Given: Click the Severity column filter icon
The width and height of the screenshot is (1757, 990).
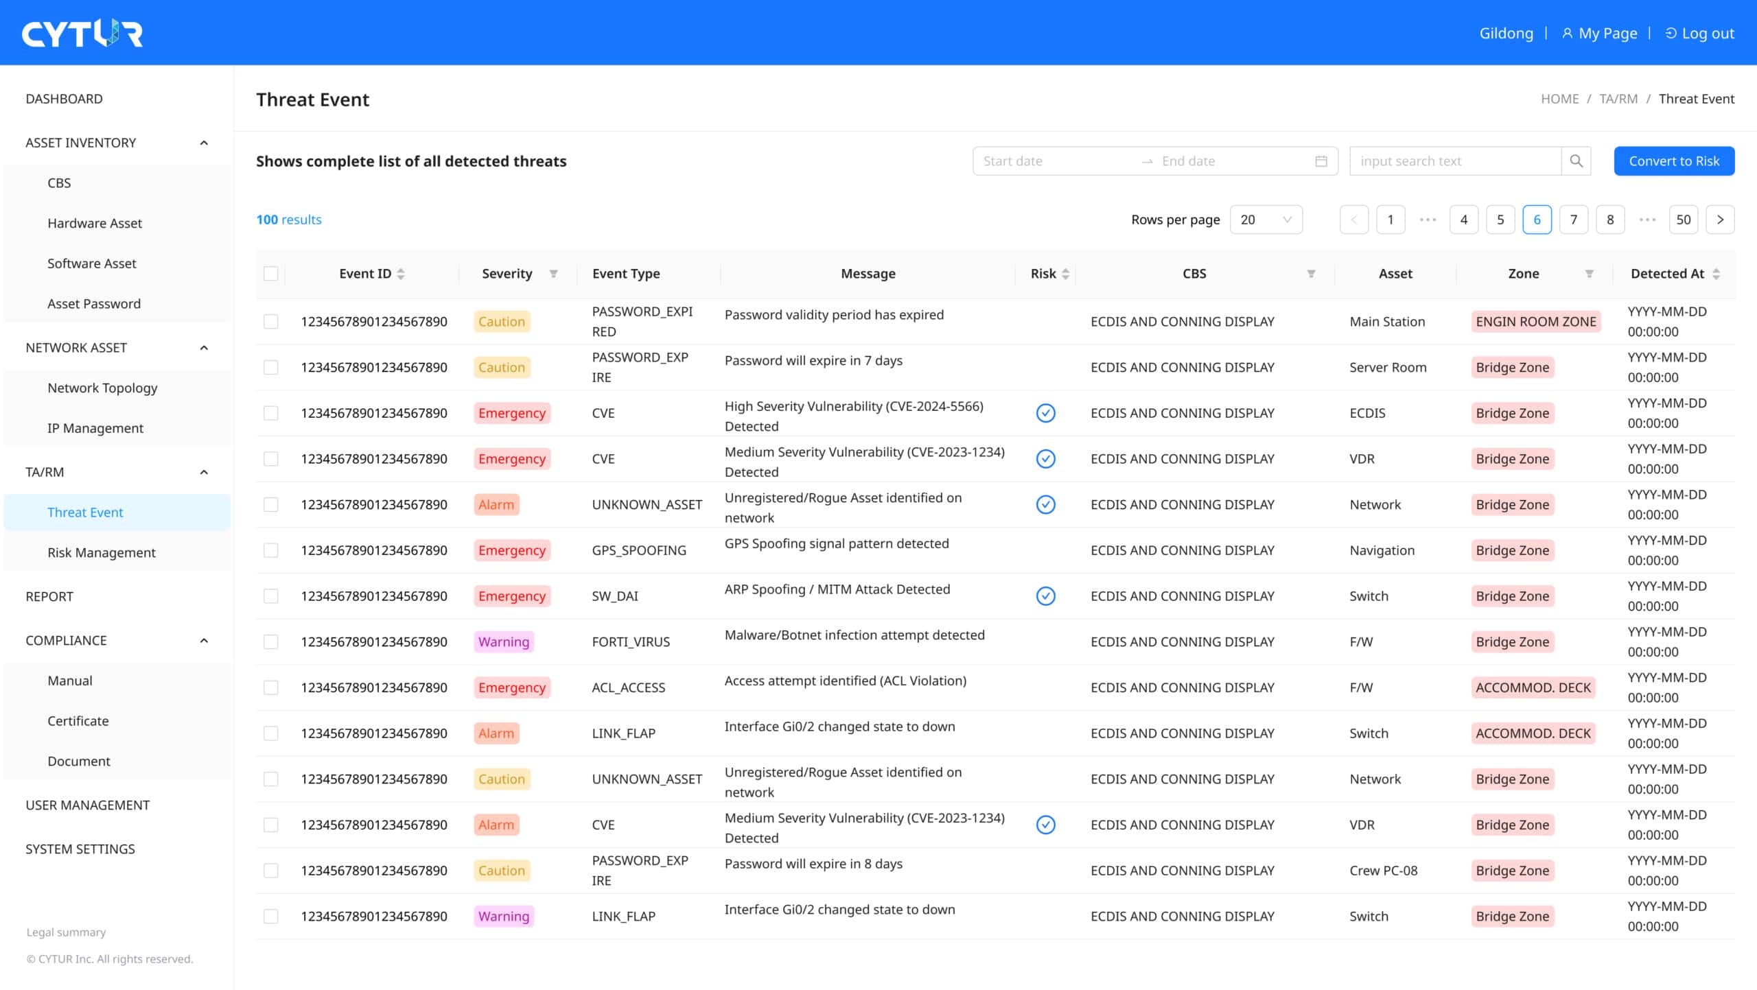Looking at the screenshot, I should click(553, 273).
